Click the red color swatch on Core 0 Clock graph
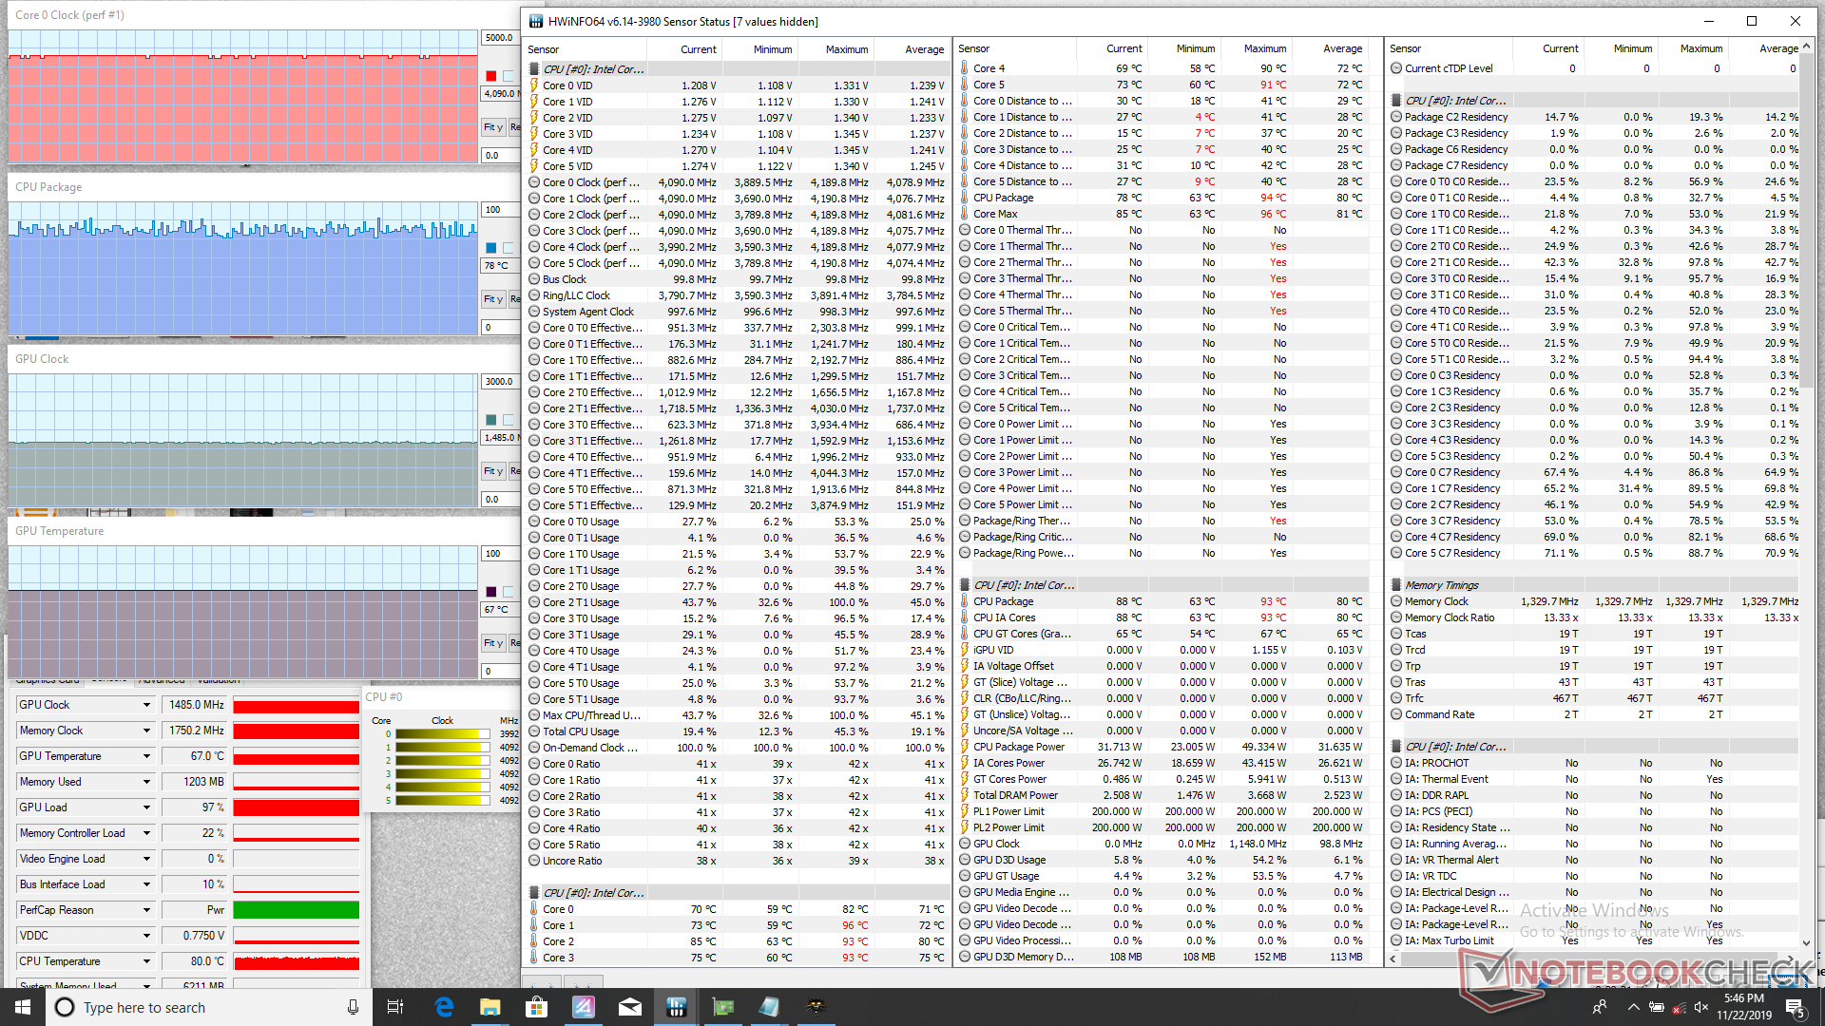This screenshot has height=1026, width=1825. [x=490, y=76]
